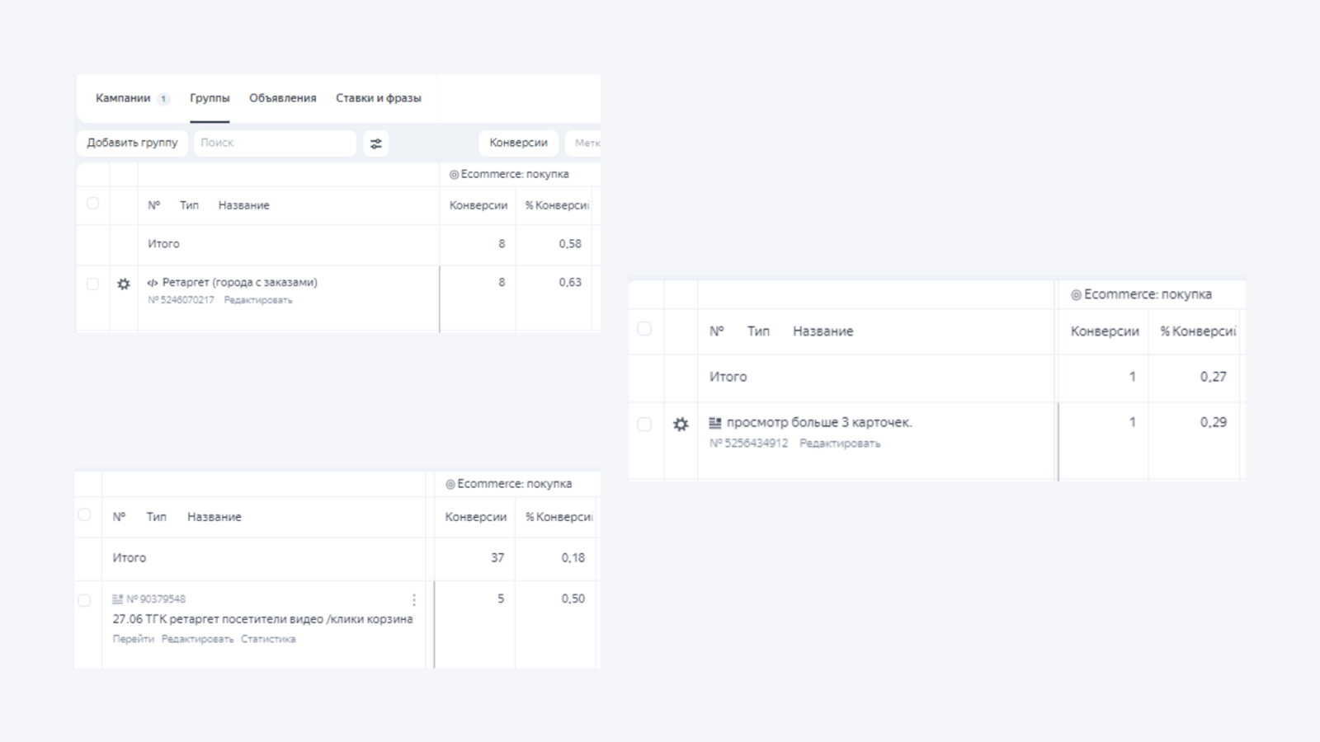Click the code type icon beside Ретаргет
This screenshot has width=1320, height=742.
point(153,283)
